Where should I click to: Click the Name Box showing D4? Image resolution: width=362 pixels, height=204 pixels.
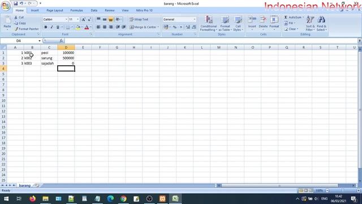tap(19, 41)
